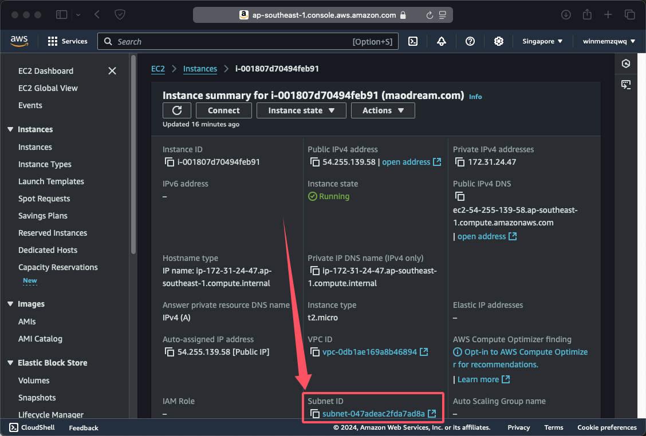Open Volumes in sidebar
646x436 pixels.
tap(34, 380)
